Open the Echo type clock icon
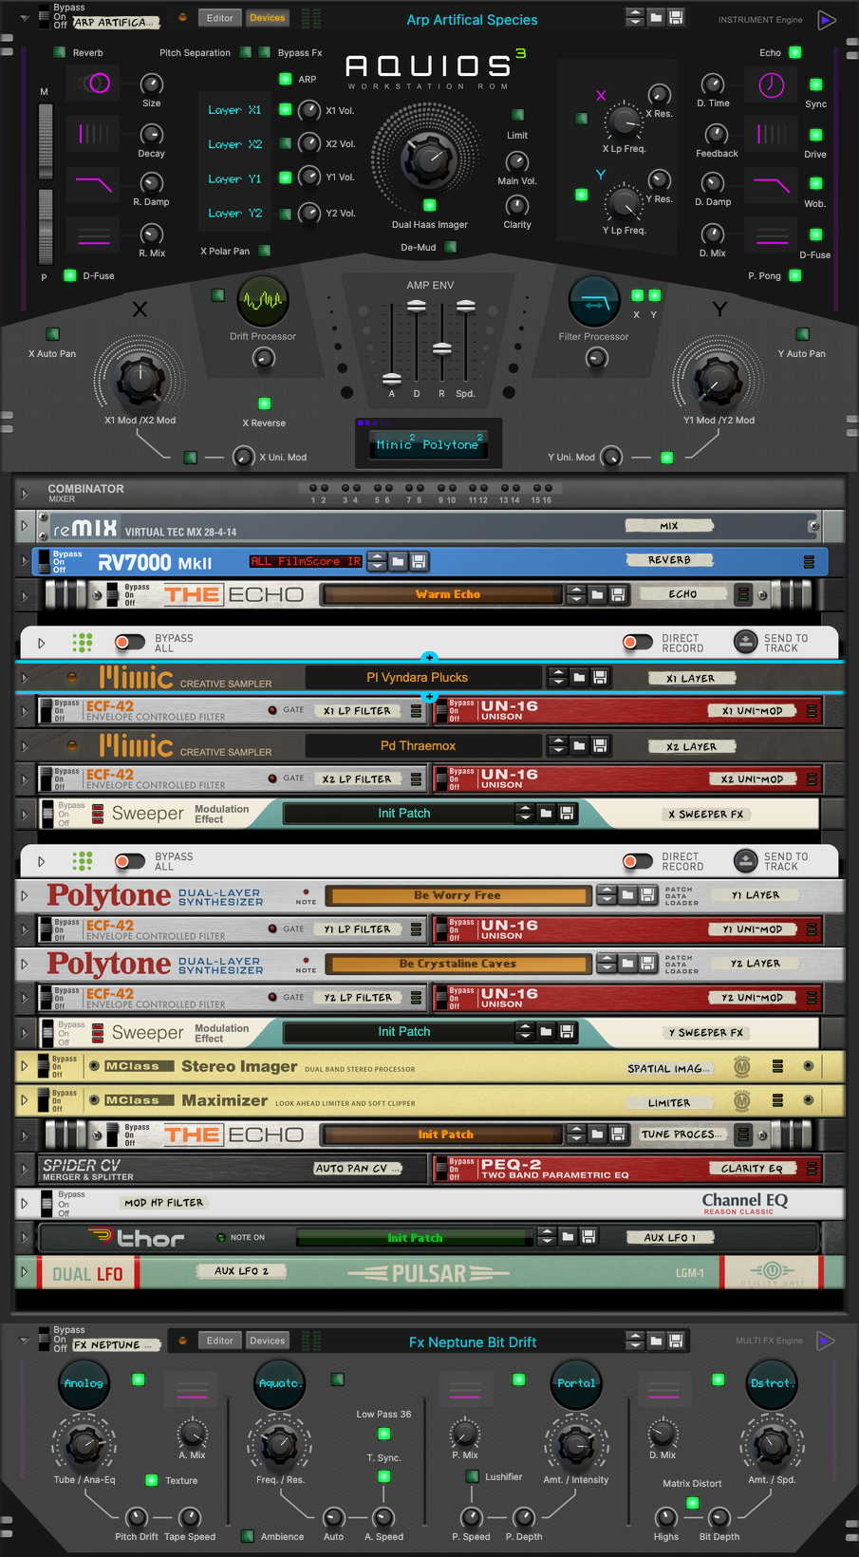 [x=772, y=85]
